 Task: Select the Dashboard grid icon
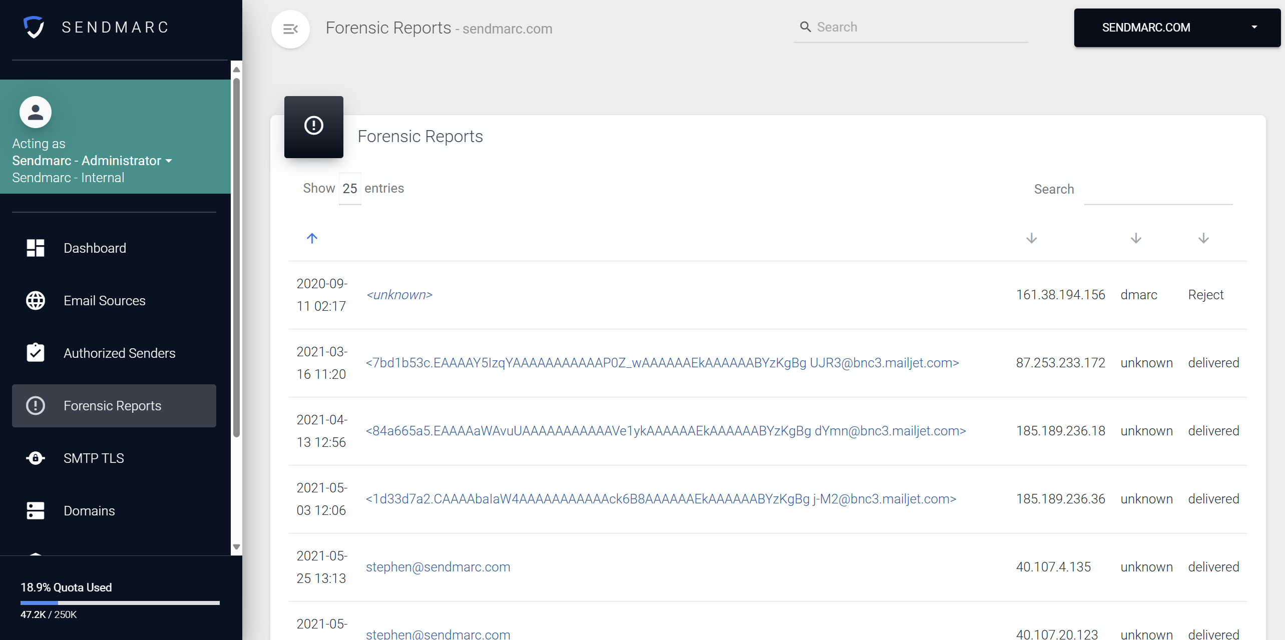coord(35,248)
